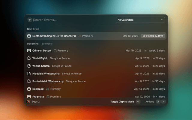
Task: Open the Actions menu
Action: [150, 102]
